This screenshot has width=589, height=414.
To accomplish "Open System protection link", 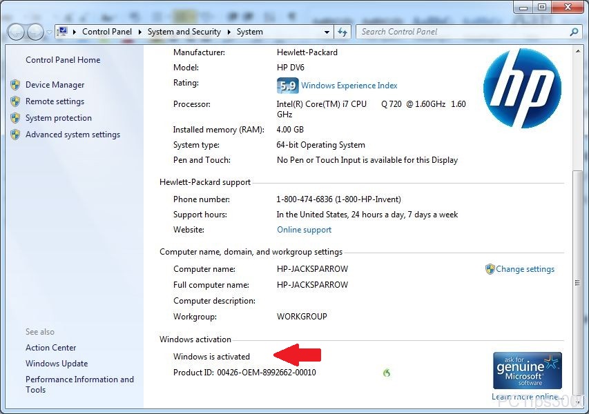I will coord(59,118).
